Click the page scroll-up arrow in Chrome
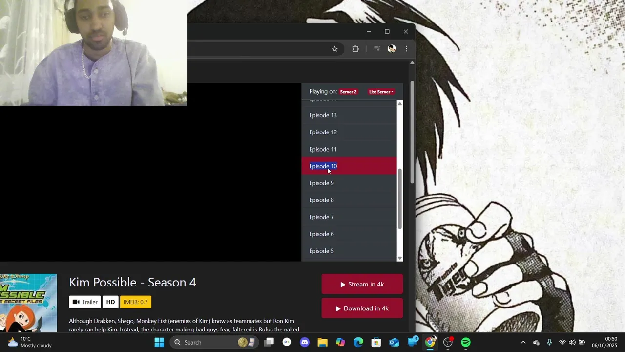Screen dimensions: 625x352 pos(412,63)
